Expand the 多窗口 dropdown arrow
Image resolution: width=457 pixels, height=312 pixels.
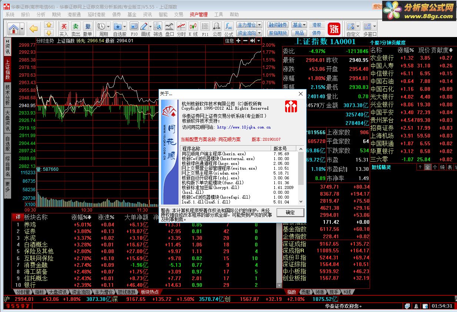tap(374, 27)
